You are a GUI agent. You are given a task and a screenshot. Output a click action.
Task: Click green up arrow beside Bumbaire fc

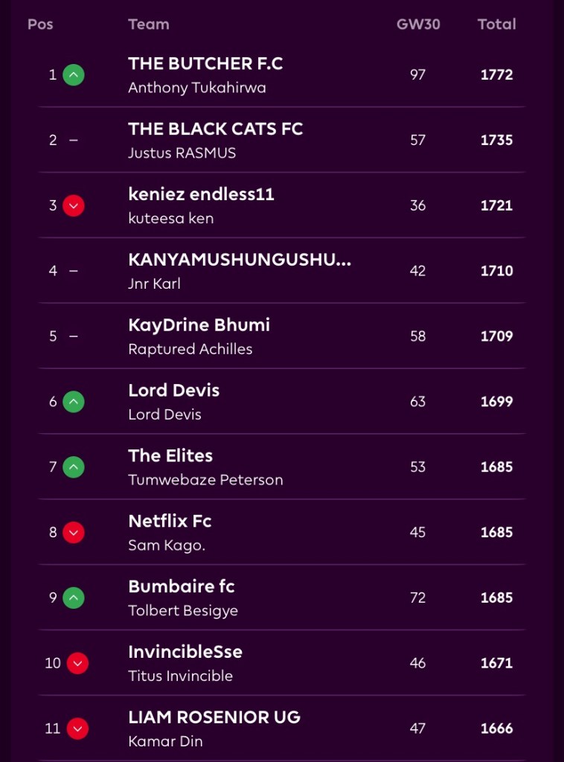point(74,598)
